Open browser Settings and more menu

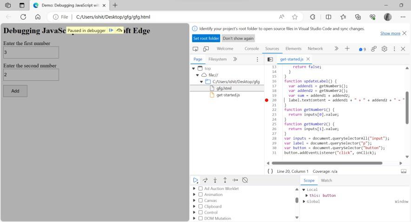tap(403, 17)
